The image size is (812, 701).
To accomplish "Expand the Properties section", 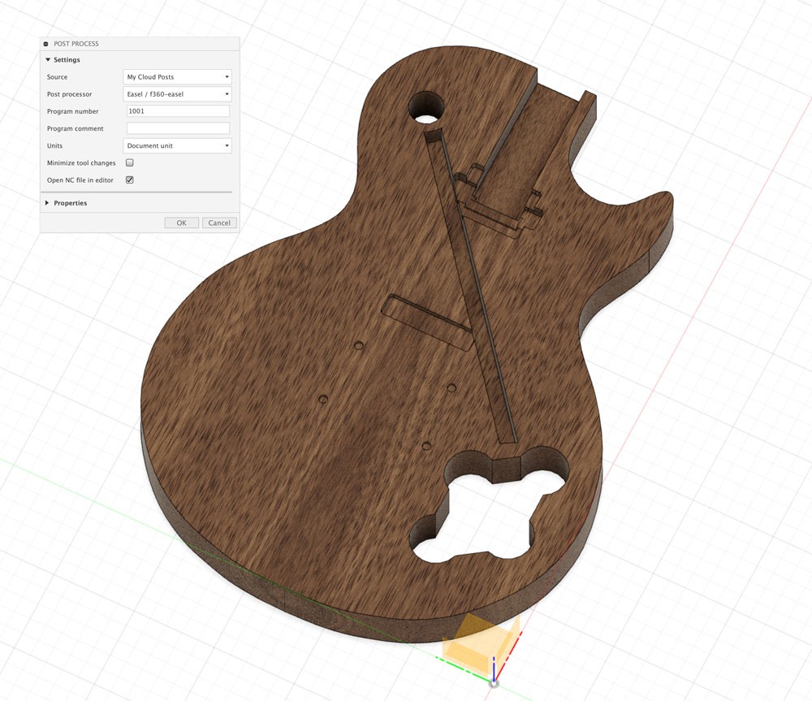I will coord(46,203).
